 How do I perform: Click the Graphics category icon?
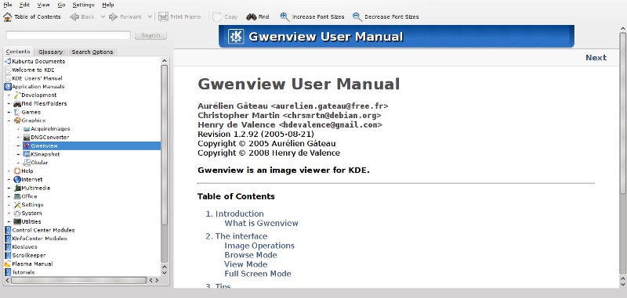(16, 120)
